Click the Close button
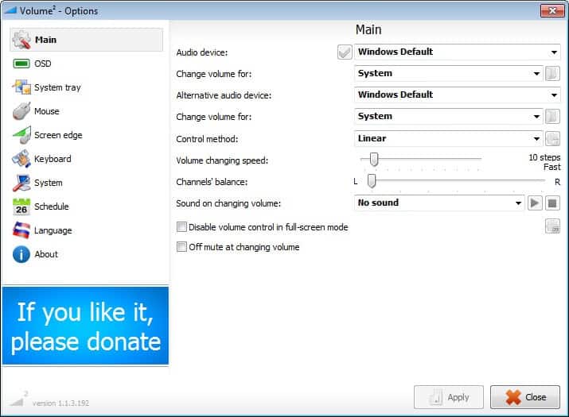 click(524, 397)
